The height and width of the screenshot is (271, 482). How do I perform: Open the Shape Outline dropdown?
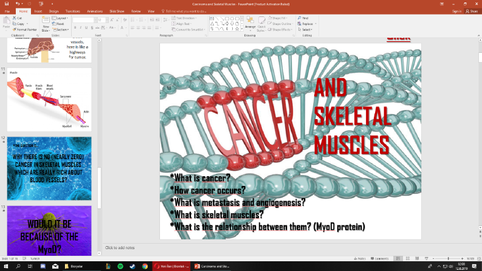(280, 24)
